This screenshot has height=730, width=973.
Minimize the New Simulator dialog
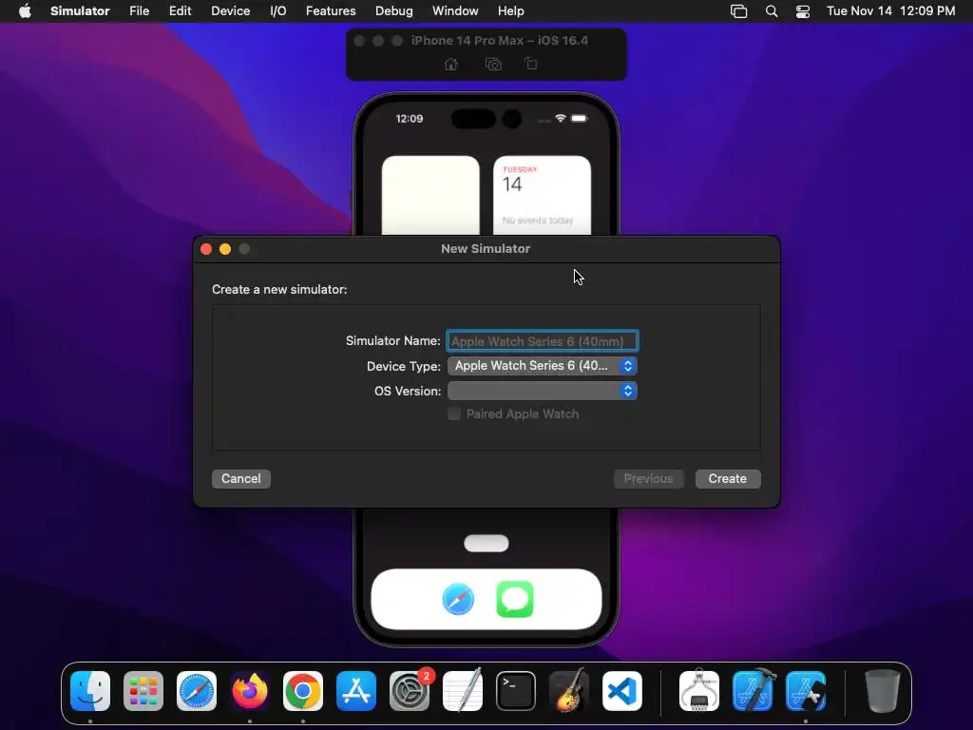225,249
